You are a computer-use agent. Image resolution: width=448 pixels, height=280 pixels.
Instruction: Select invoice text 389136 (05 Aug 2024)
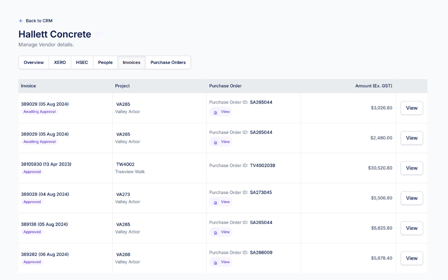pyautogui.click(x=44, y=224)
